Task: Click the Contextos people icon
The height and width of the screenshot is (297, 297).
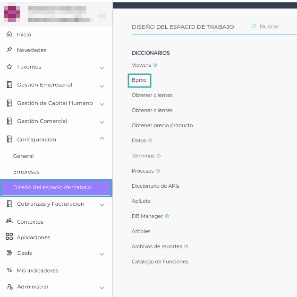Action: pyautogui.click(x=9, y=221)
